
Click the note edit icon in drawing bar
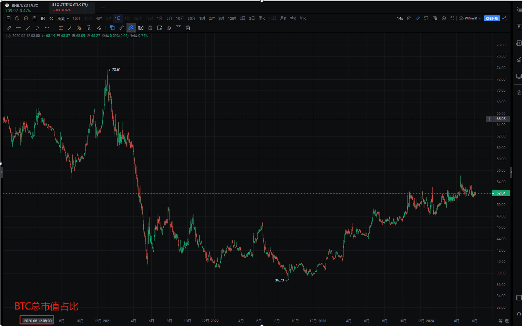[160, 28]
